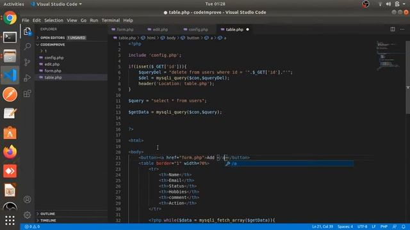The image size is (410, 230).
Task: Open the Selection menu
Action: coord(54,20)
